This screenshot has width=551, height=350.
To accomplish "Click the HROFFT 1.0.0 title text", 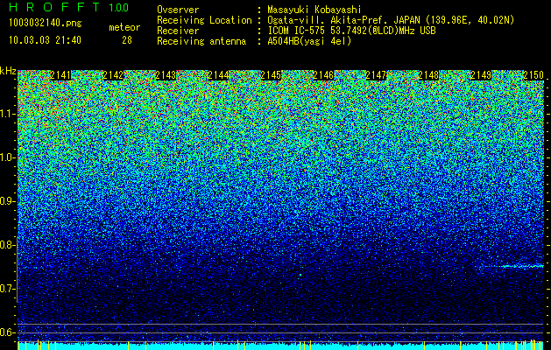I will pyautogui.click(x=68, y=7).
